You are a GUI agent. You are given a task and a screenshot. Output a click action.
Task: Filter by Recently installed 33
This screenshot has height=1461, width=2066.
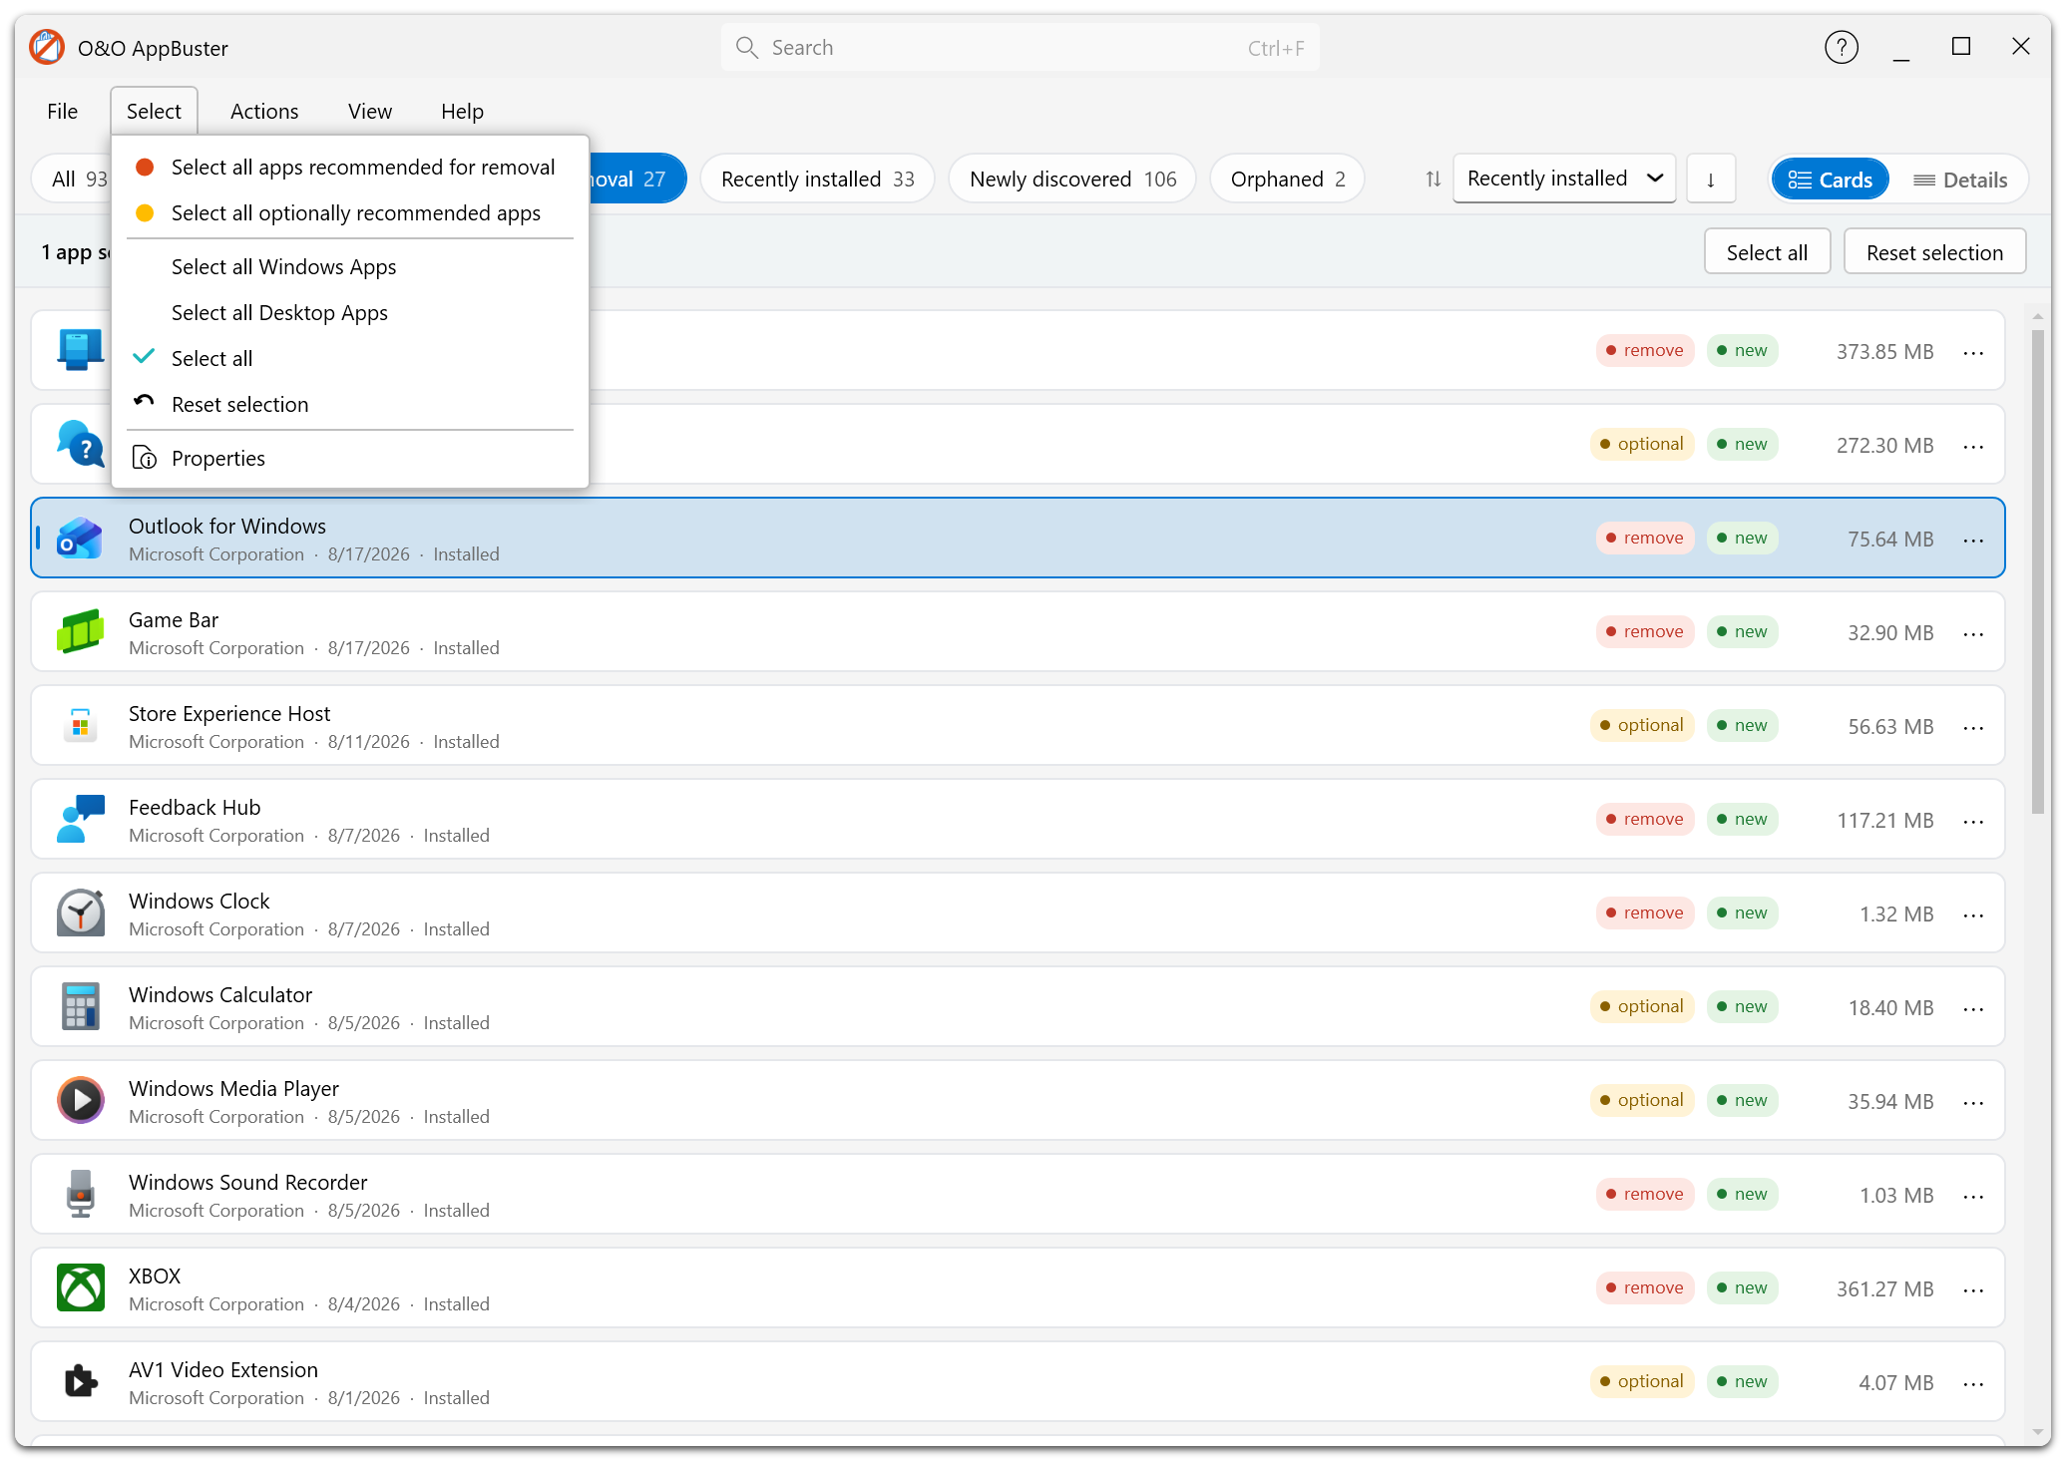(817, 180)
